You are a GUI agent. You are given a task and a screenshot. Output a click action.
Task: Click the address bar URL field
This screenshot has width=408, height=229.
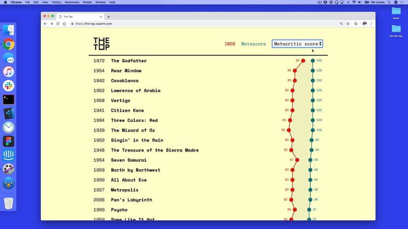[197, 24]
